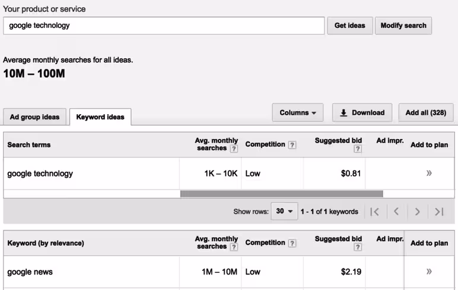Go to first page of keywords
The height and width of the screenshot is (290, 458).
(x=375, y=212)
